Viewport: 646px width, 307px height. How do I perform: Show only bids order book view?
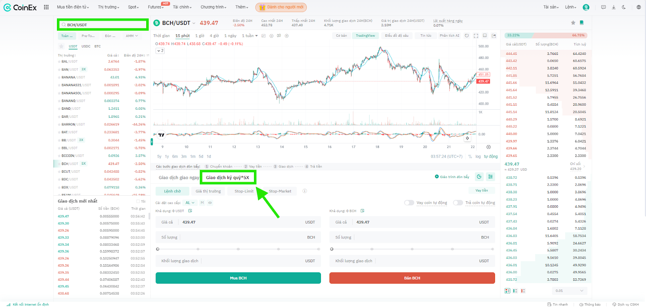pos(515,291)
